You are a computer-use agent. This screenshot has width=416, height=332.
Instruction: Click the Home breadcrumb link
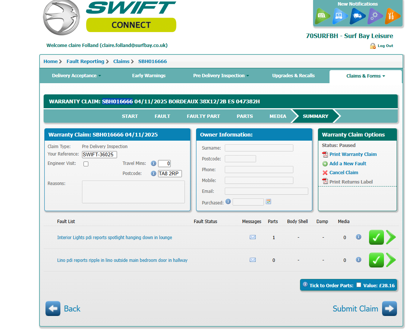[x=50, y=61]
